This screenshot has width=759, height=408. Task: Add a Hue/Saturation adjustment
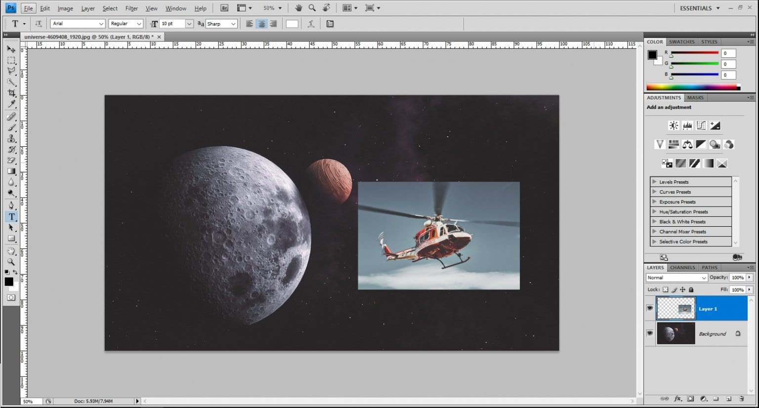673,144
